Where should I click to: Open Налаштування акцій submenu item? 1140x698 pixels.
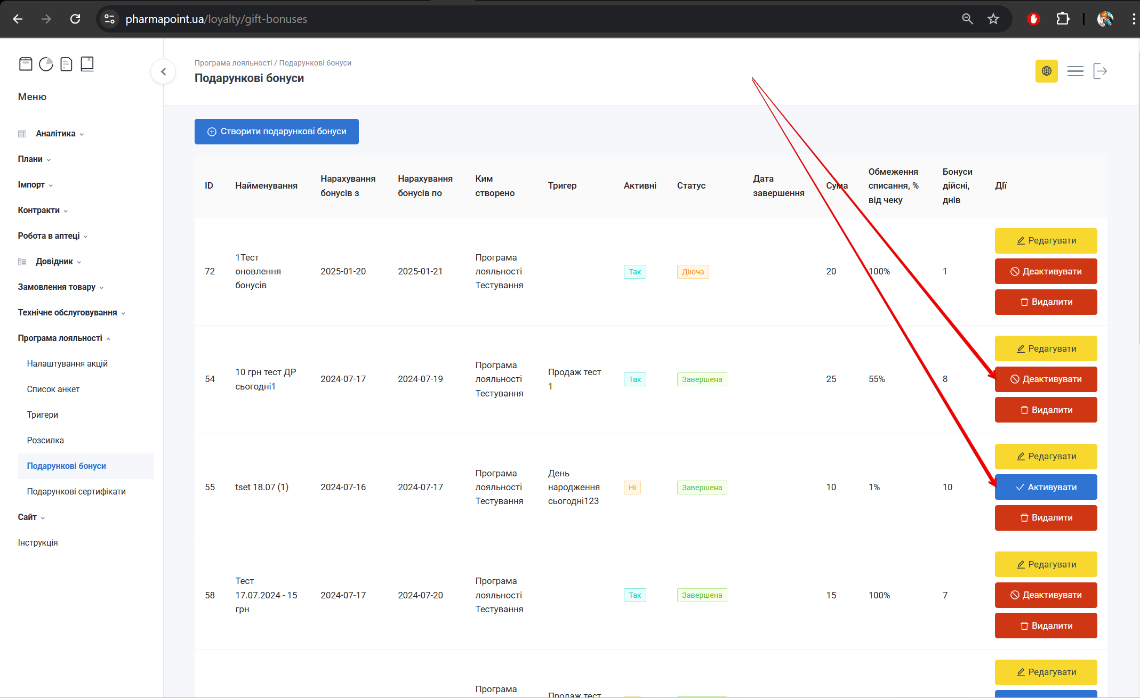click(67, 364)
